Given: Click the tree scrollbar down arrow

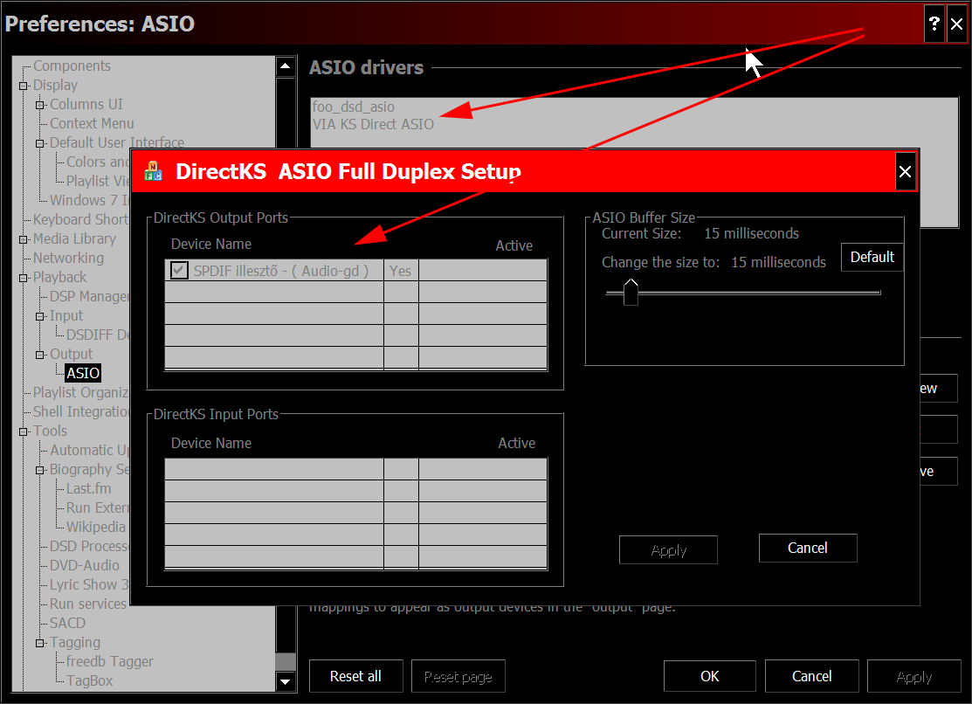Looking at the screenshot, I should tap(286, 681).
